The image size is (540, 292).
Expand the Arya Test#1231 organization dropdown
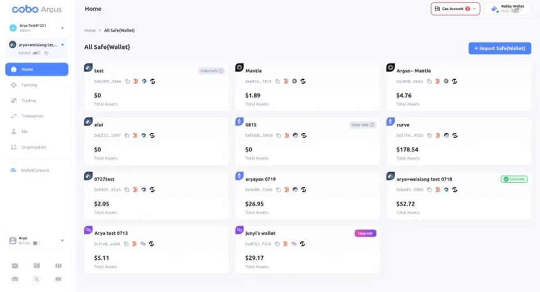coord(62,28)
